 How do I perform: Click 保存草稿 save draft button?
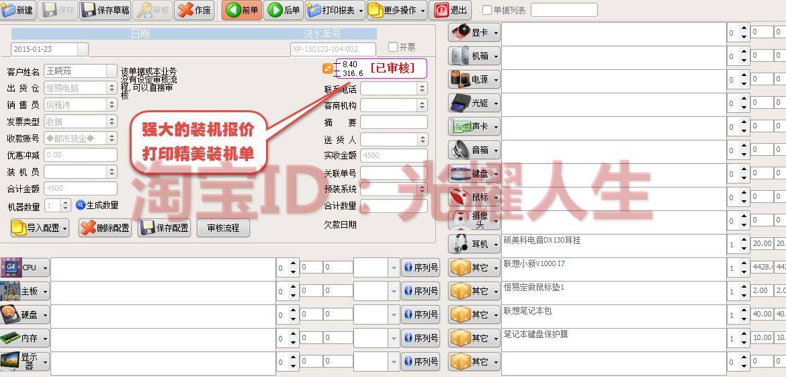tap(105, 10)
